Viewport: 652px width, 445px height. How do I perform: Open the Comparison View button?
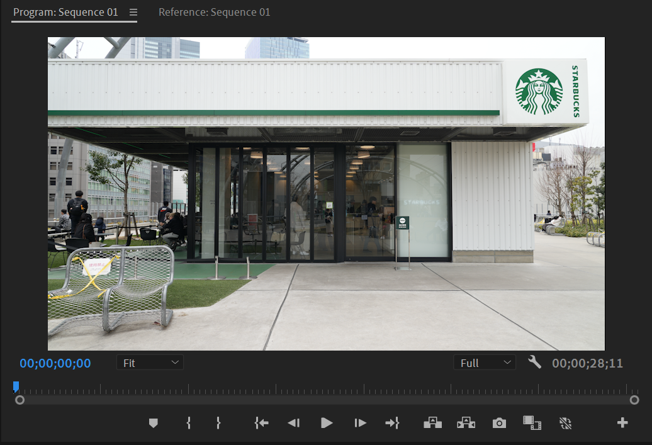click(x=532, y=423)
